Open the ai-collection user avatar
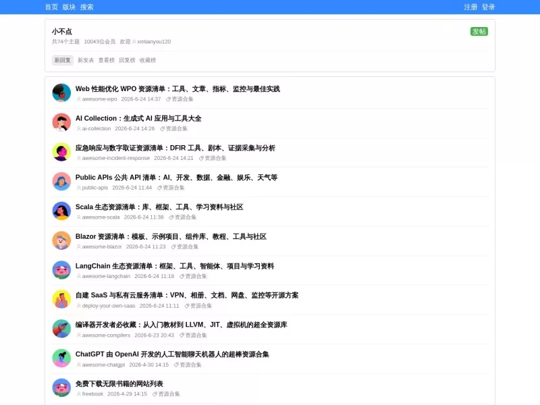Screen dimensions: 540x405 pos(61,123)
